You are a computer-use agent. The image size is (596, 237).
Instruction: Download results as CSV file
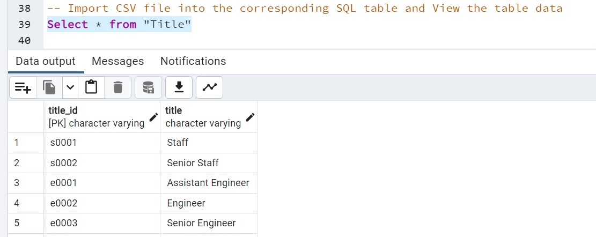179,87
